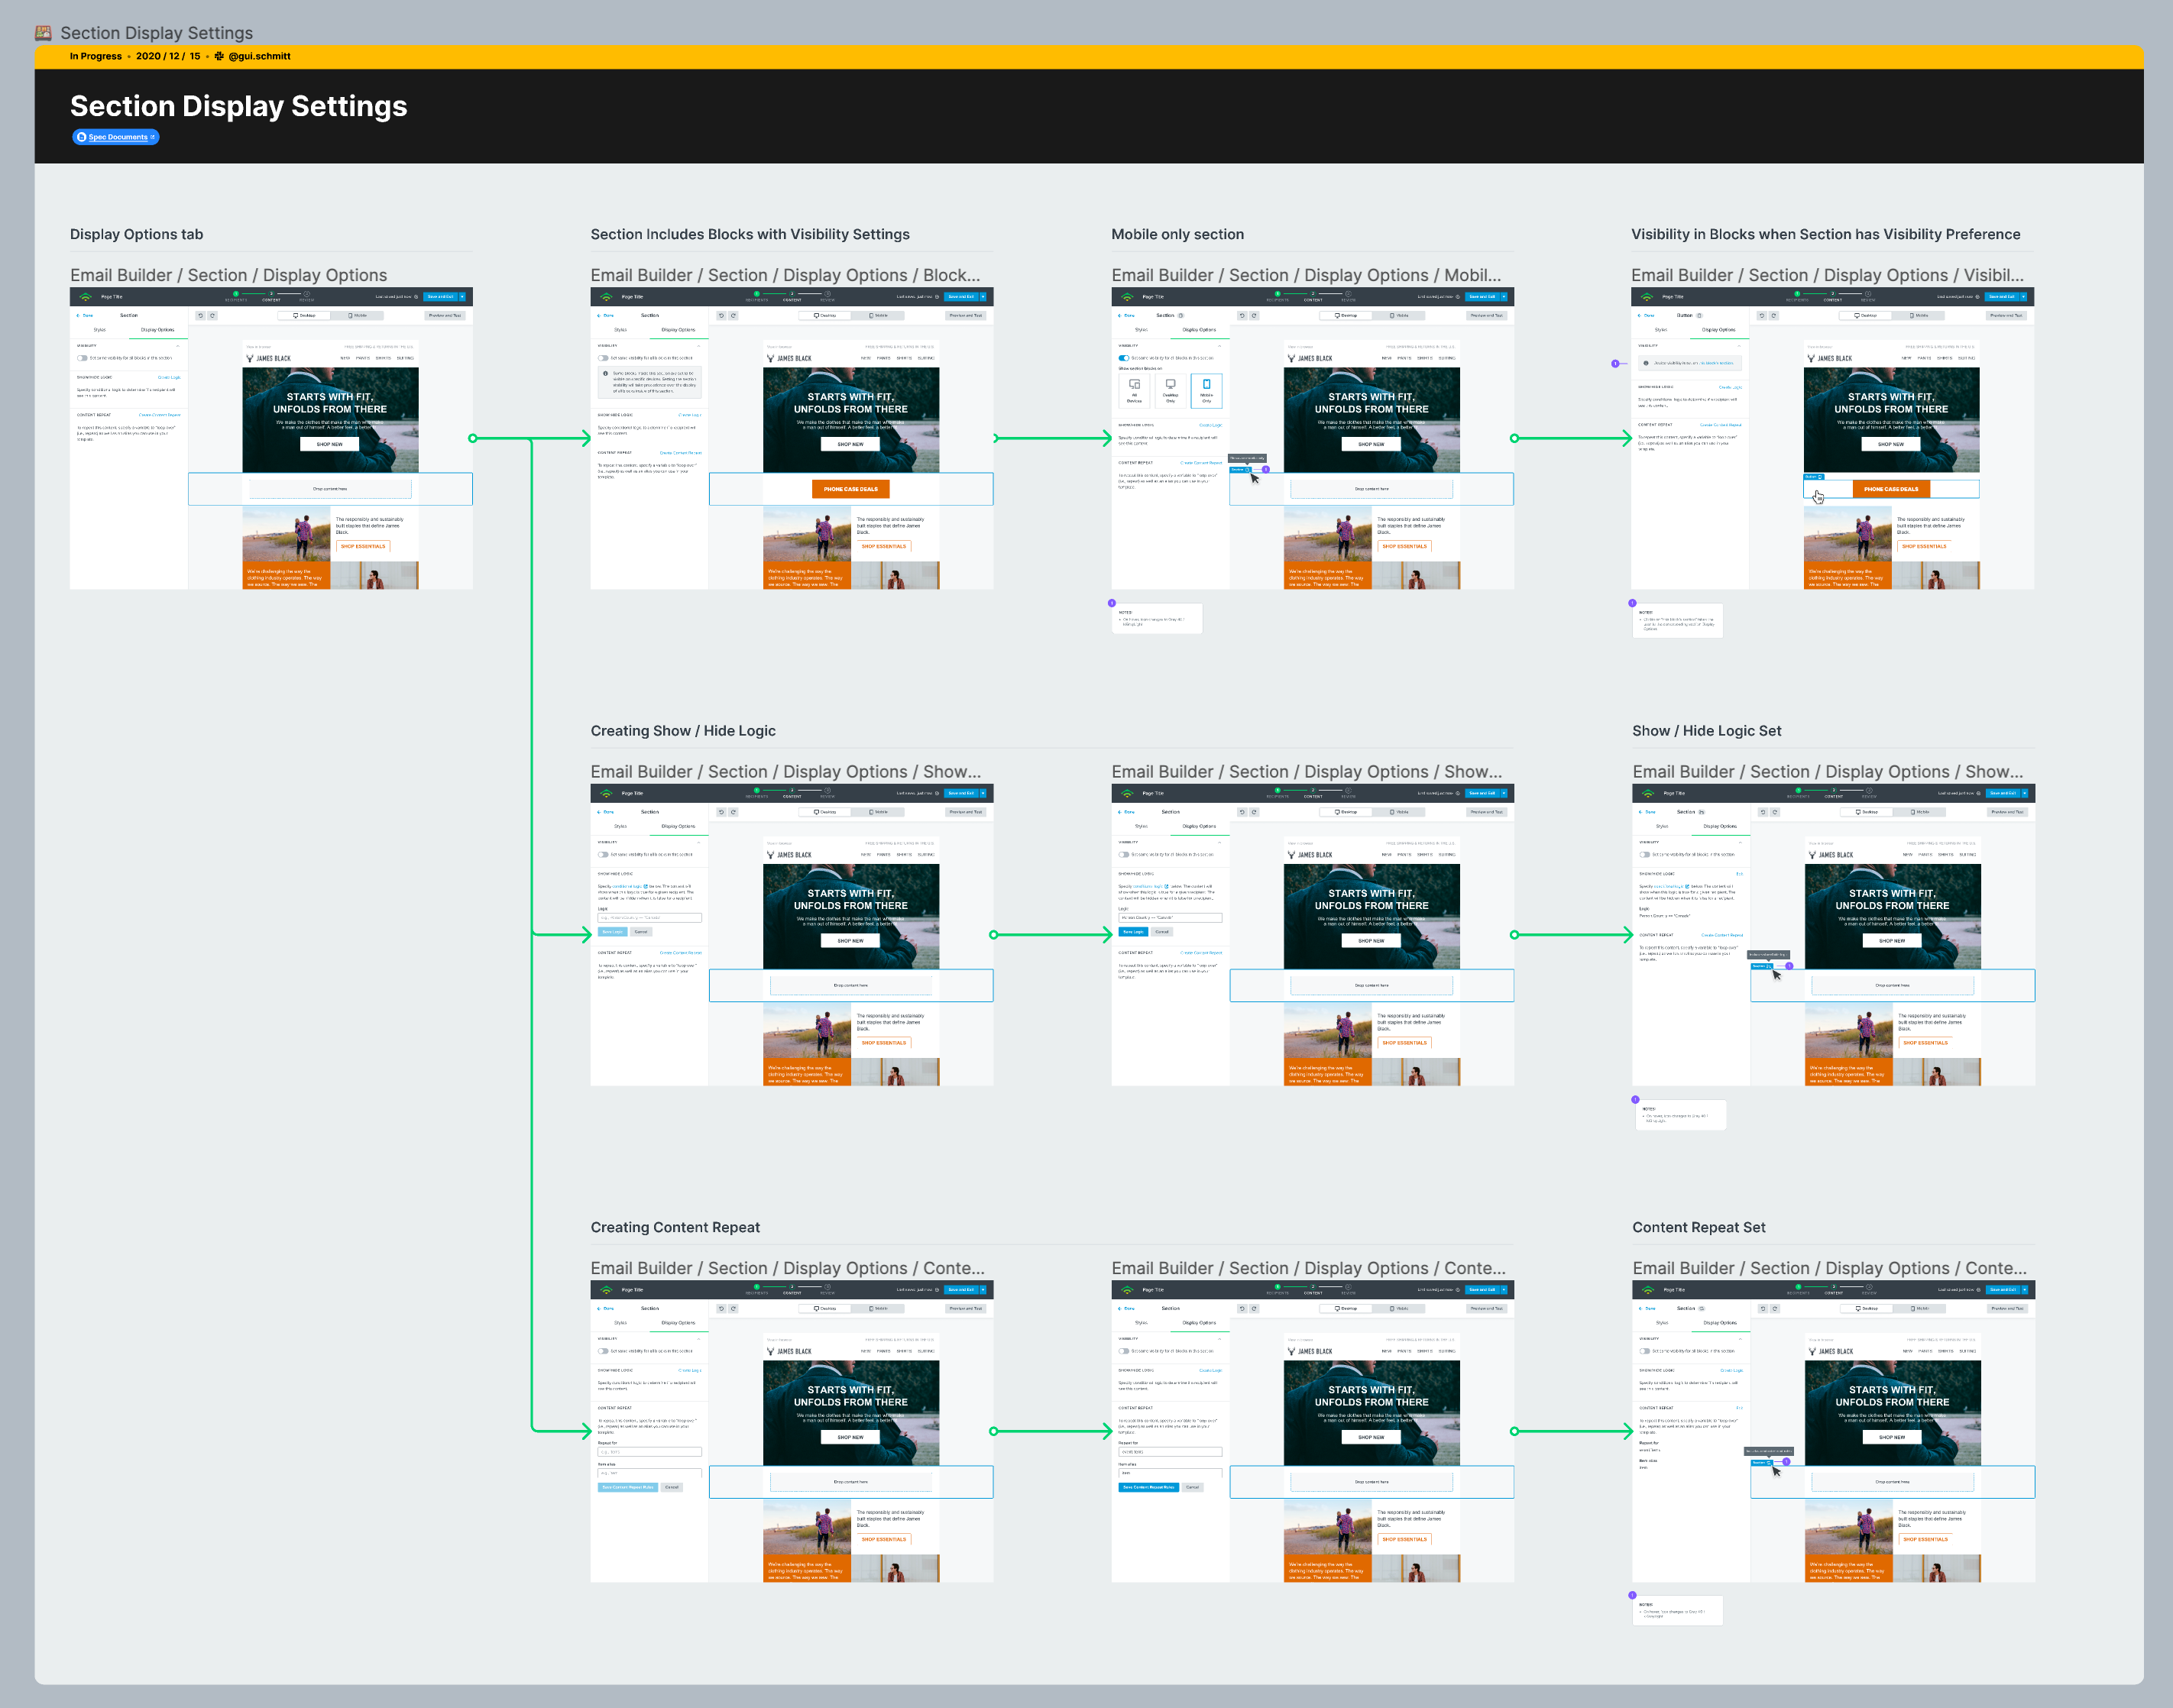Click the @gui.schmitt author tag

click(259, 56)
